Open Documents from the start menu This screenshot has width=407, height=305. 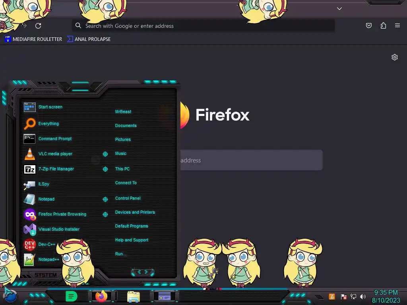126,125
